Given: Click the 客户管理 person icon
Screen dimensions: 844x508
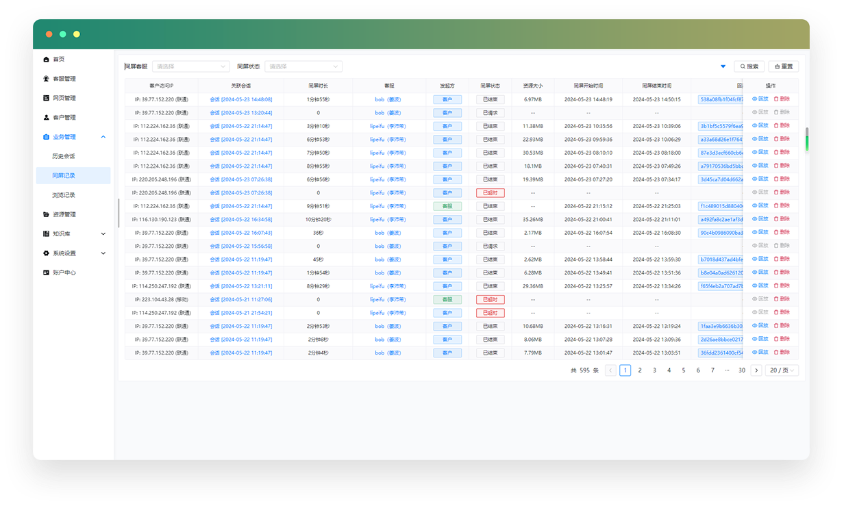Looking at the screenshot, I should pyautogui.click(x=46, y=117).
